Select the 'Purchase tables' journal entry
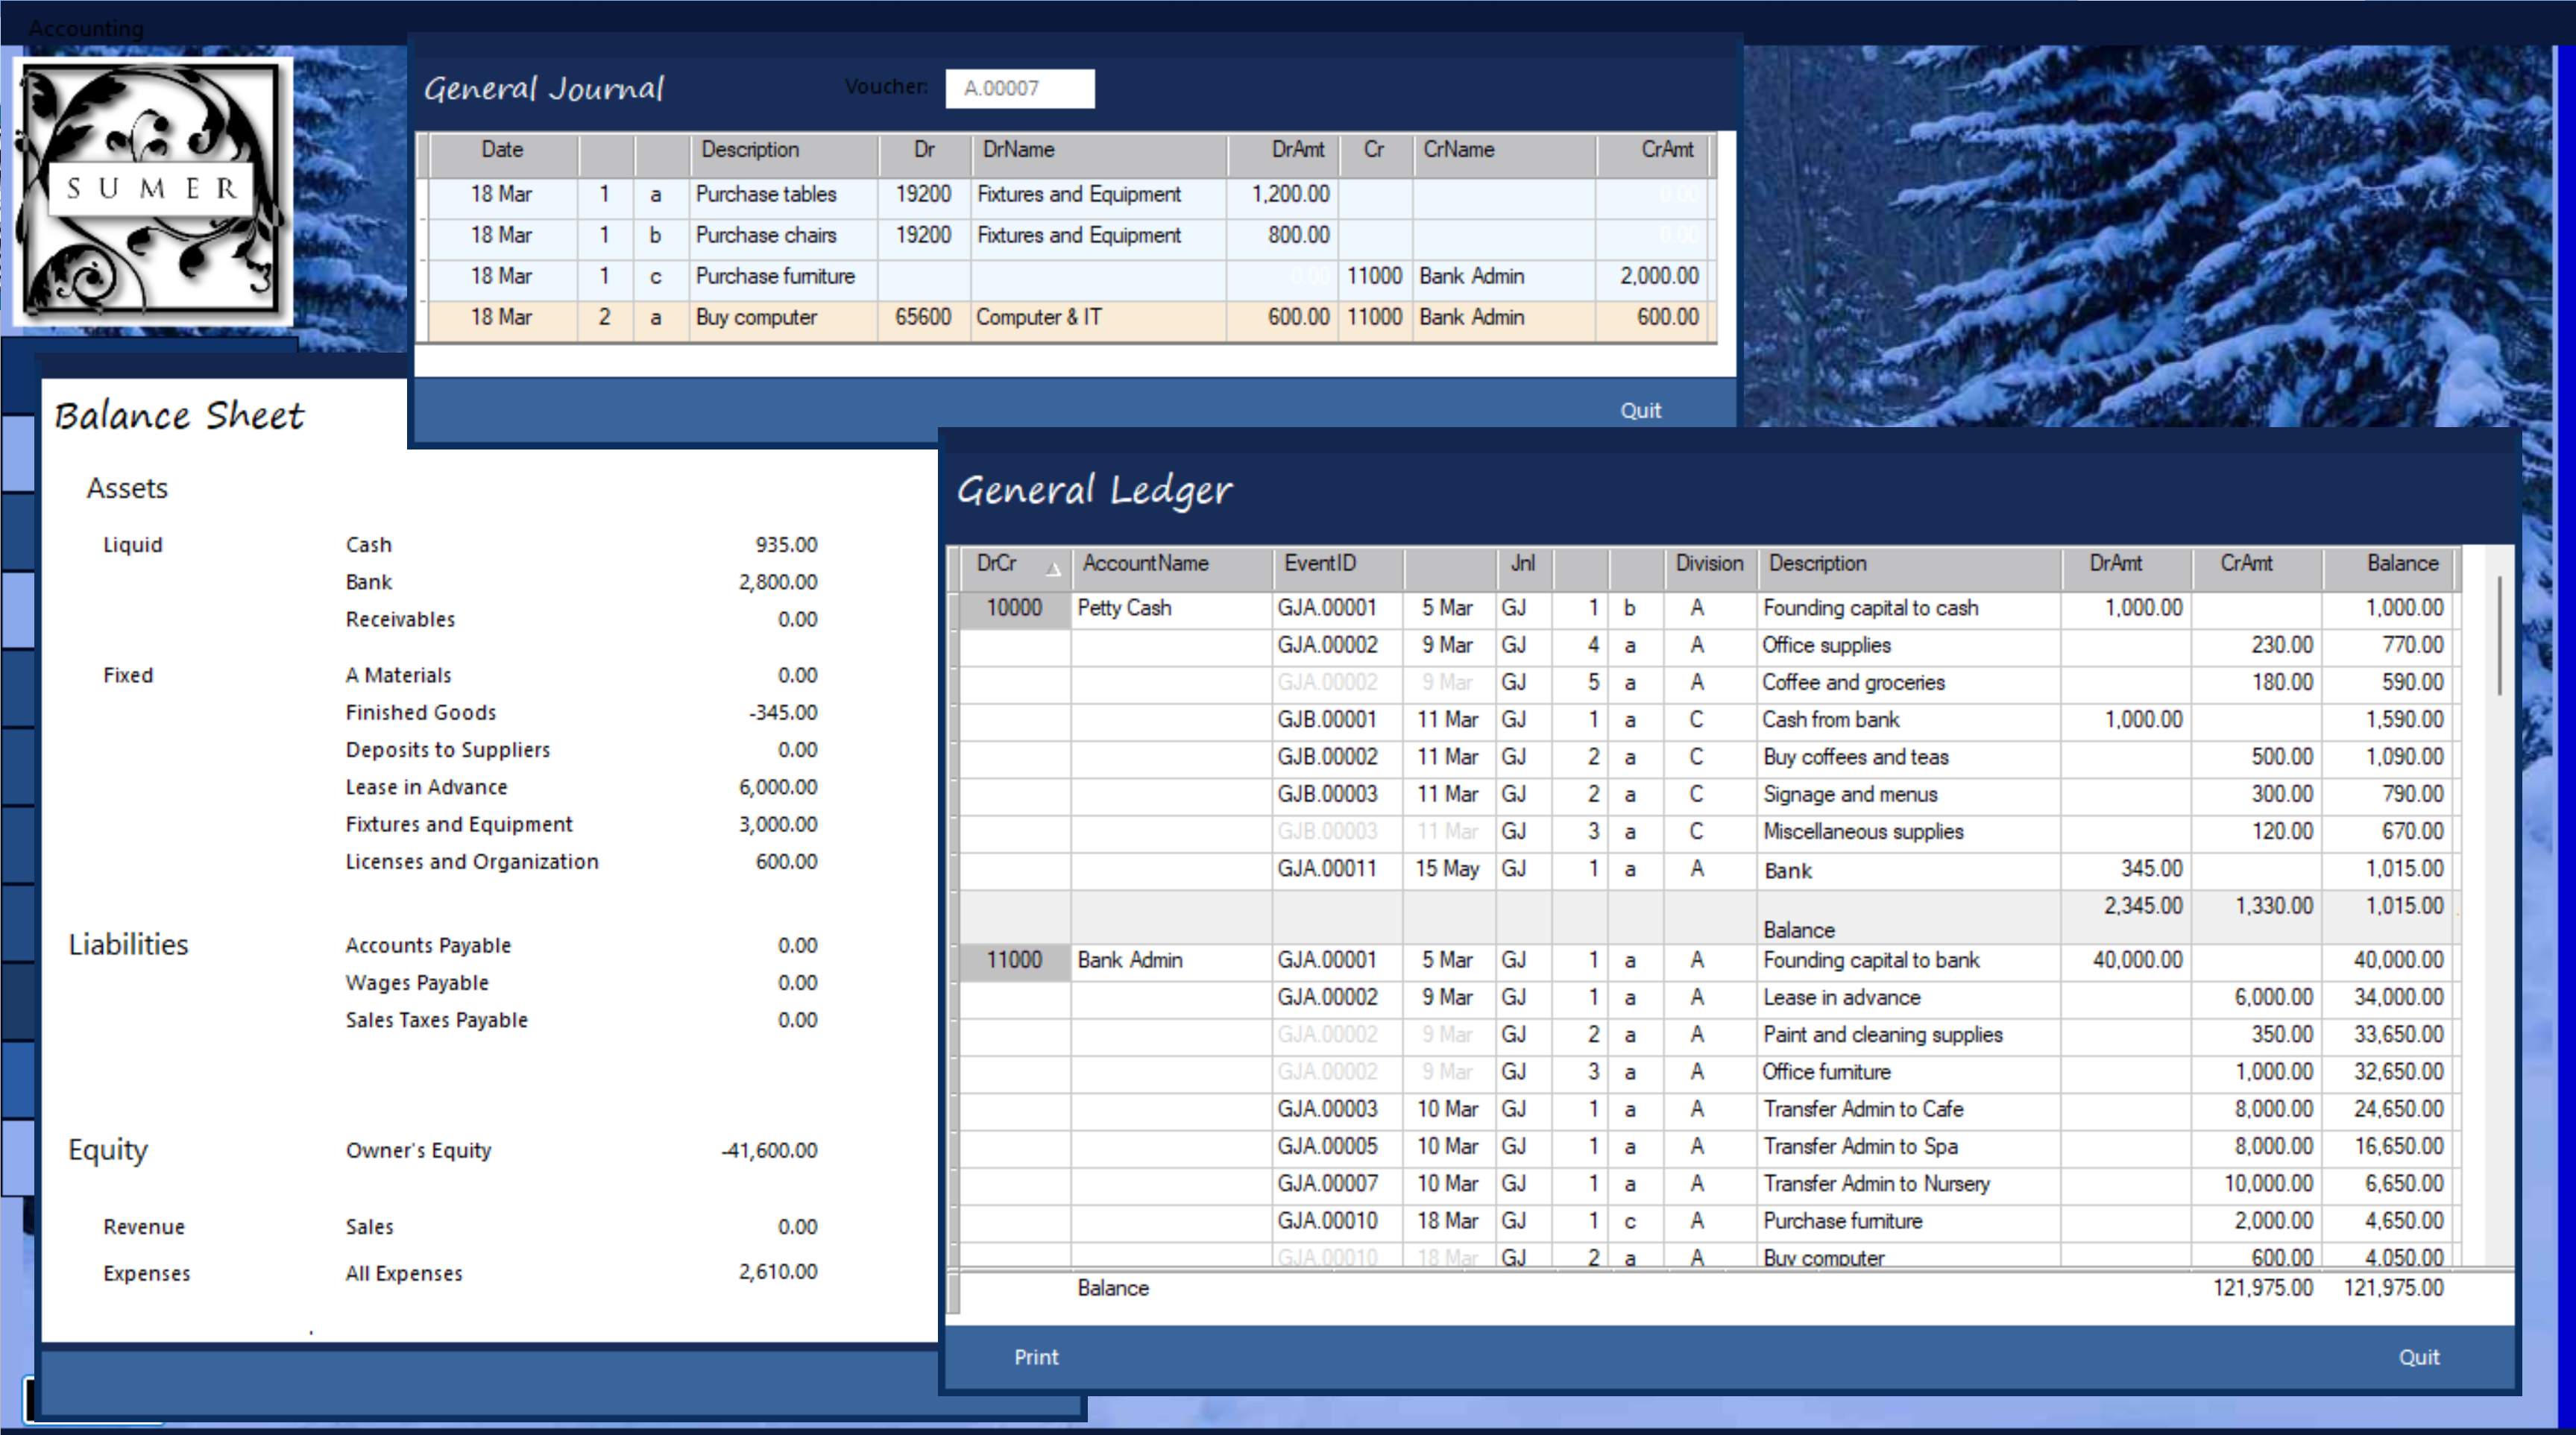Screen dimensions: 2576x1435 tap(766, 194)
